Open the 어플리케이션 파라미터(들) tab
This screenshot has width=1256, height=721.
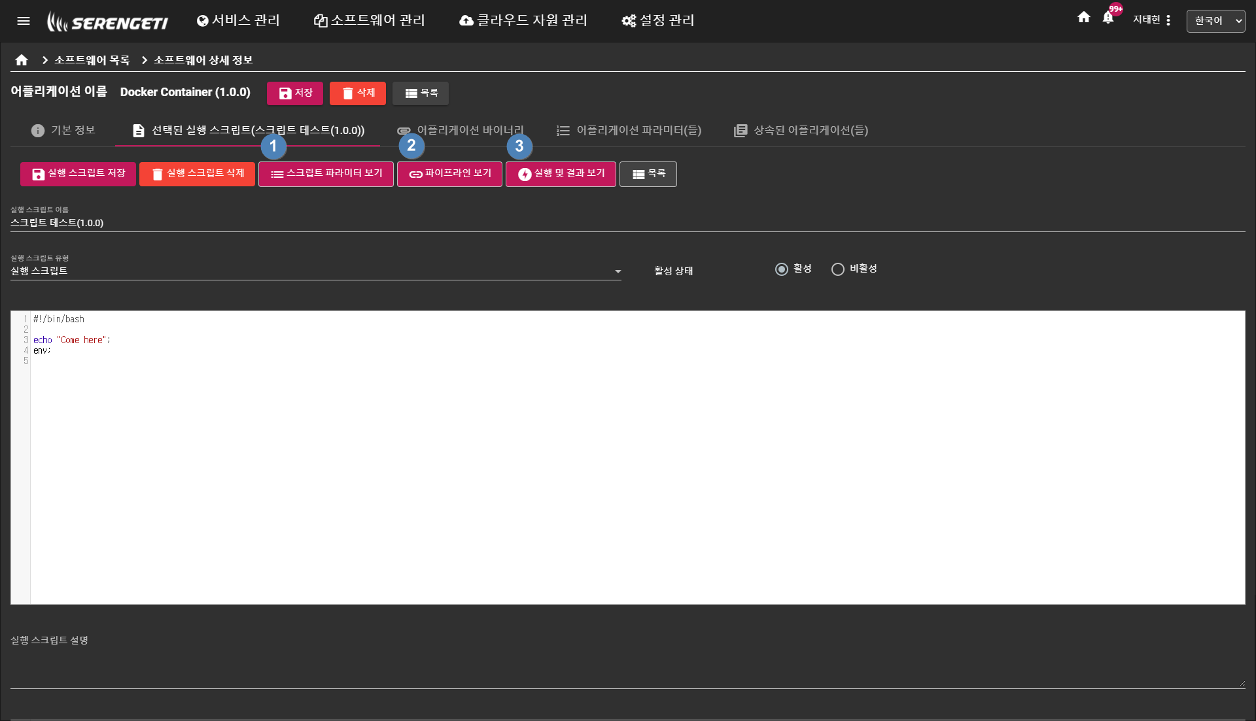(629, 131)
